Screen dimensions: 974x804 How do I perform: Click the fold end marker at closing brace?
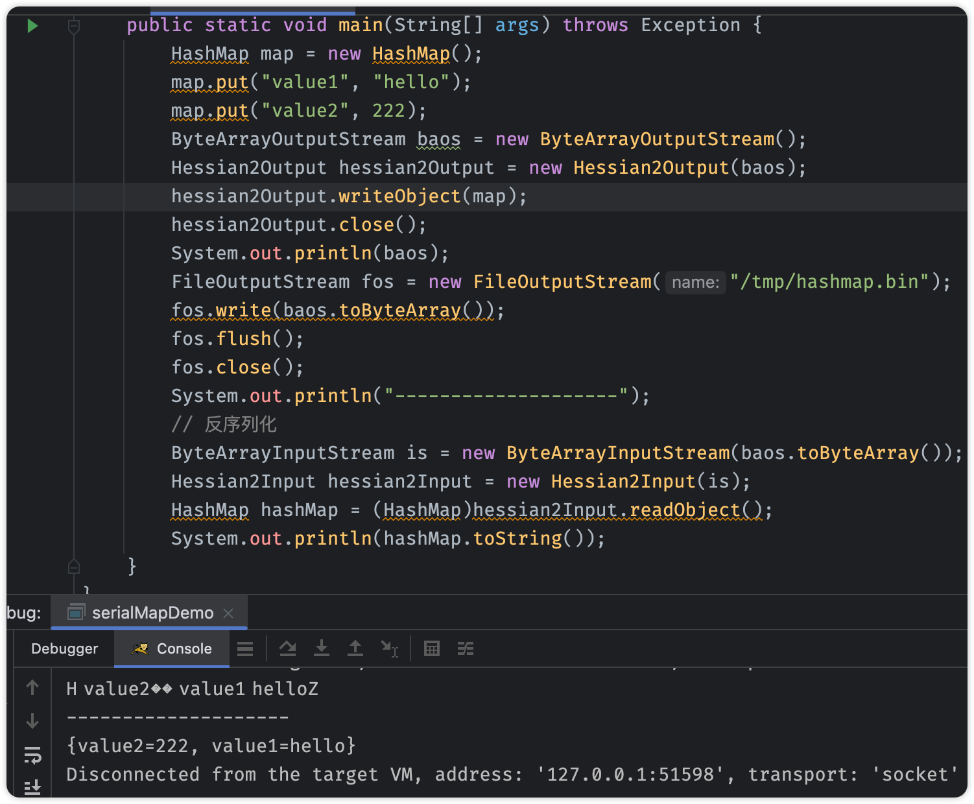74,566
